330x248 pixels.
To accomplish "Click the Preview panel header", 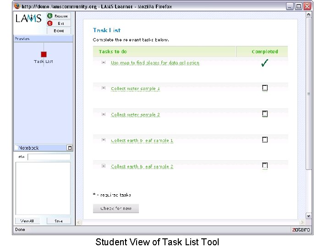I will [x=44, y=39].
